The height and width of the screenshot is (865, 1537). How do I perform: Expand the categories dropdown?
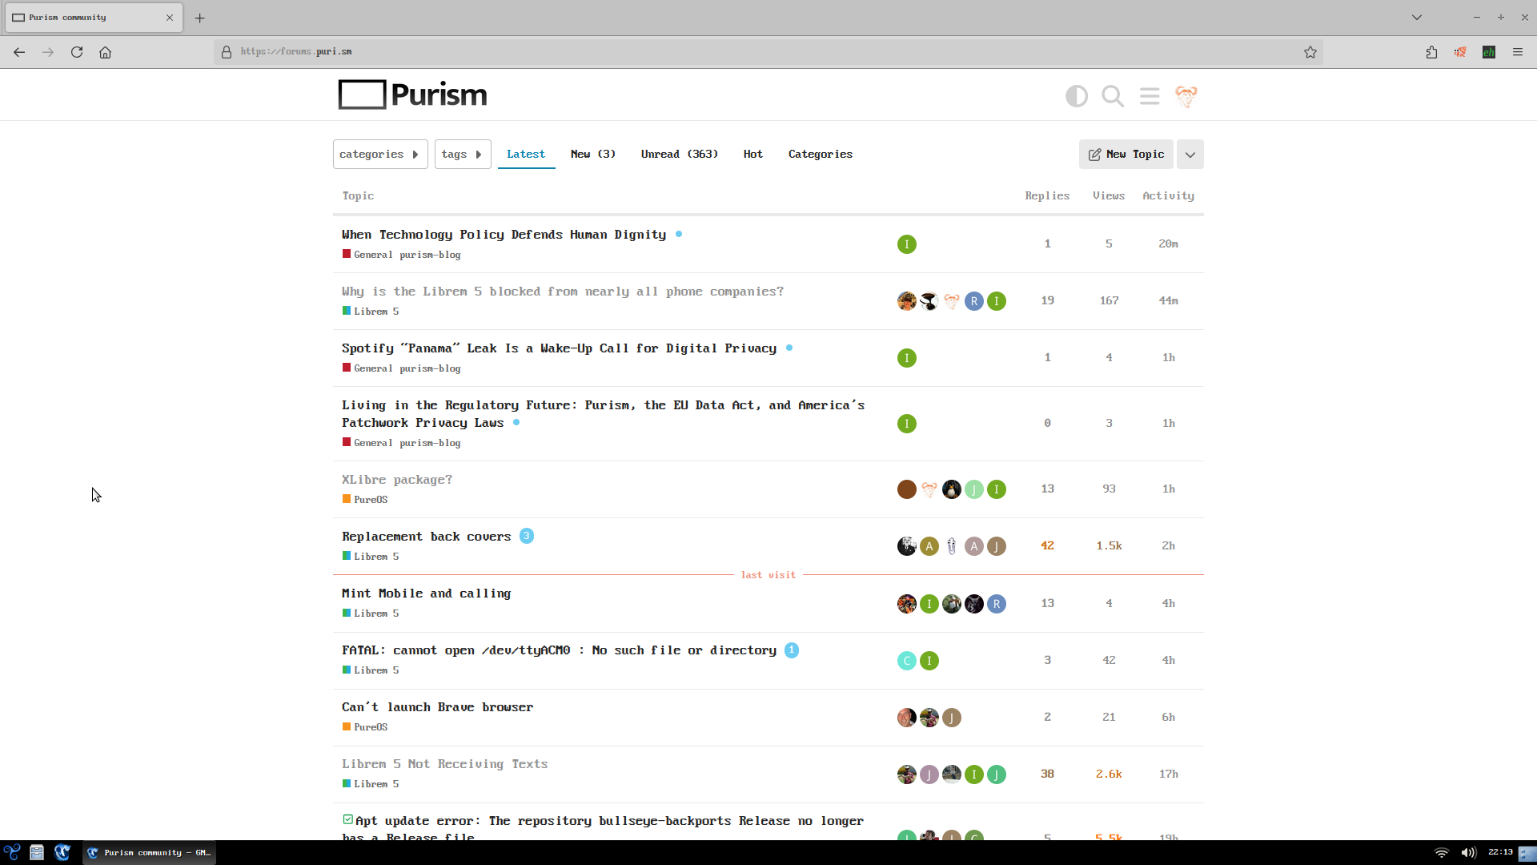click(379, 154)
